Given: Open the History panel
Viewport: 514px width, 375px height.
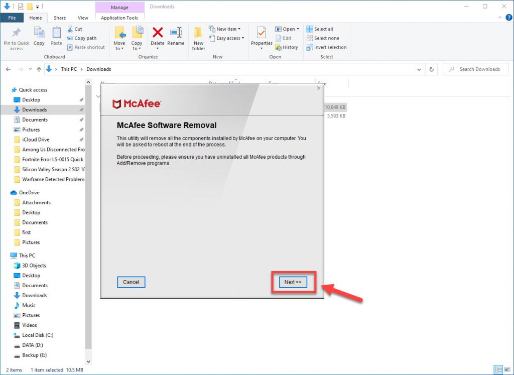Looking at the screenshot, I should (287, 47).
